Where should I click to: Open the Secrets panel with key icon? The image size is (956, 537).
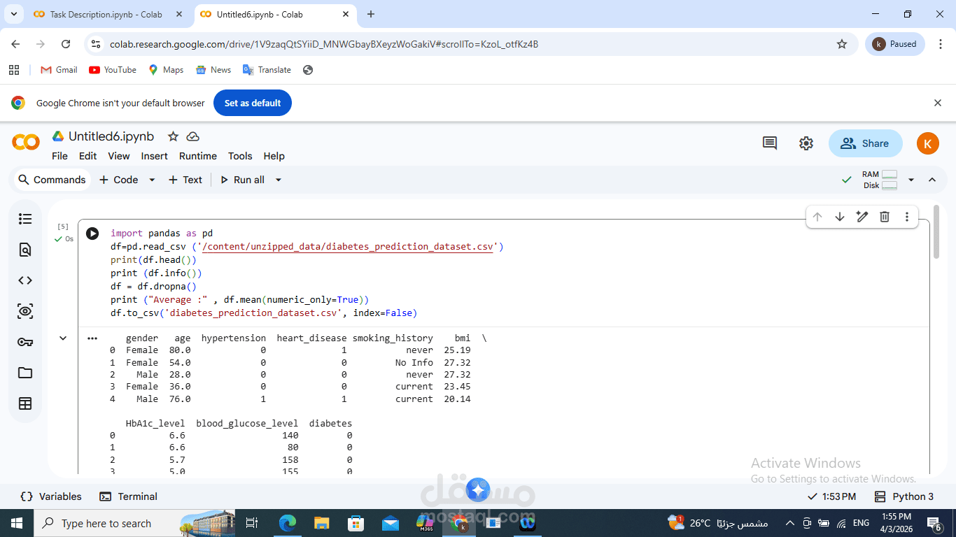coord(25,342)
